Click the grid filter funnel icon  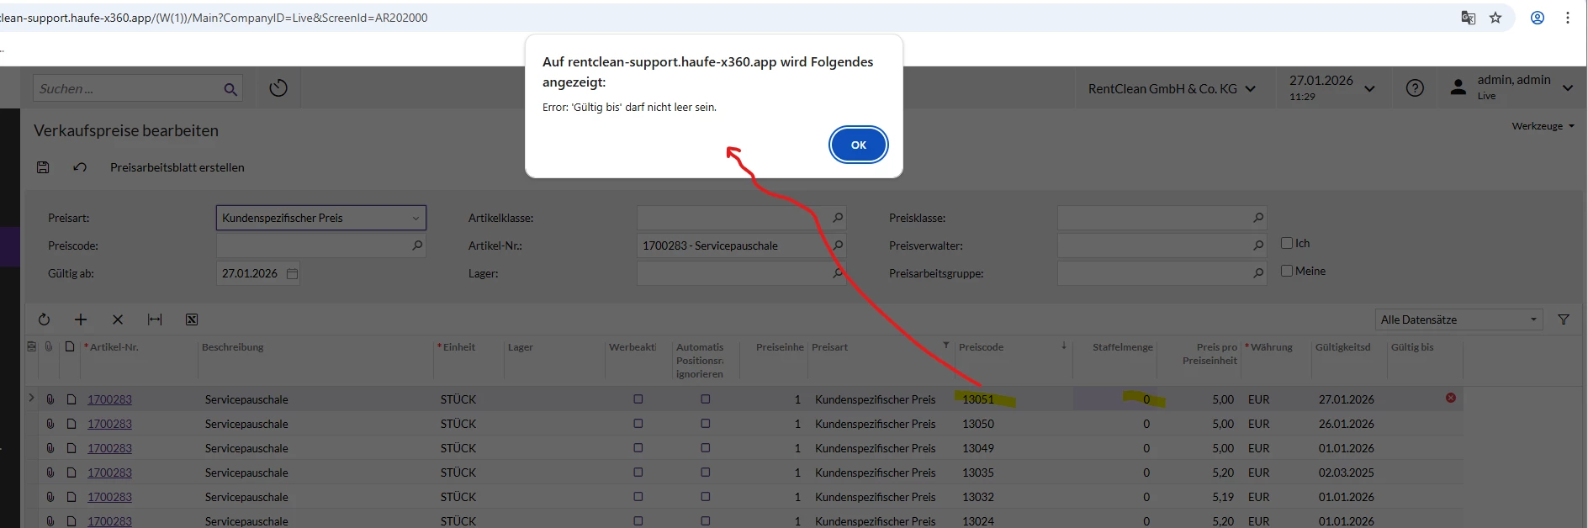[x=1564, y=319]
